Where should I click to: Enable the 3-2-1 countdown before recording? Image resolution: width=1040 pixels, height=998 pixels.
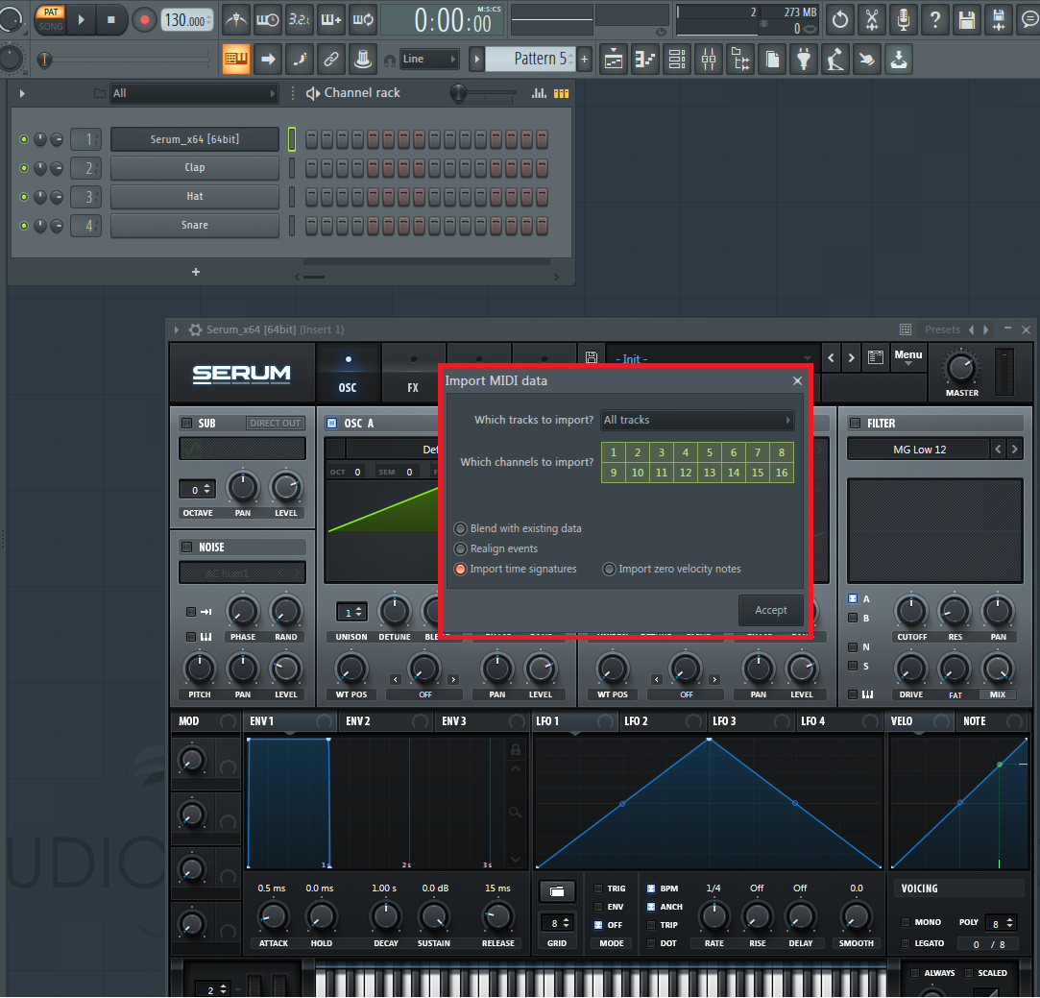click(x=300, y=20)
